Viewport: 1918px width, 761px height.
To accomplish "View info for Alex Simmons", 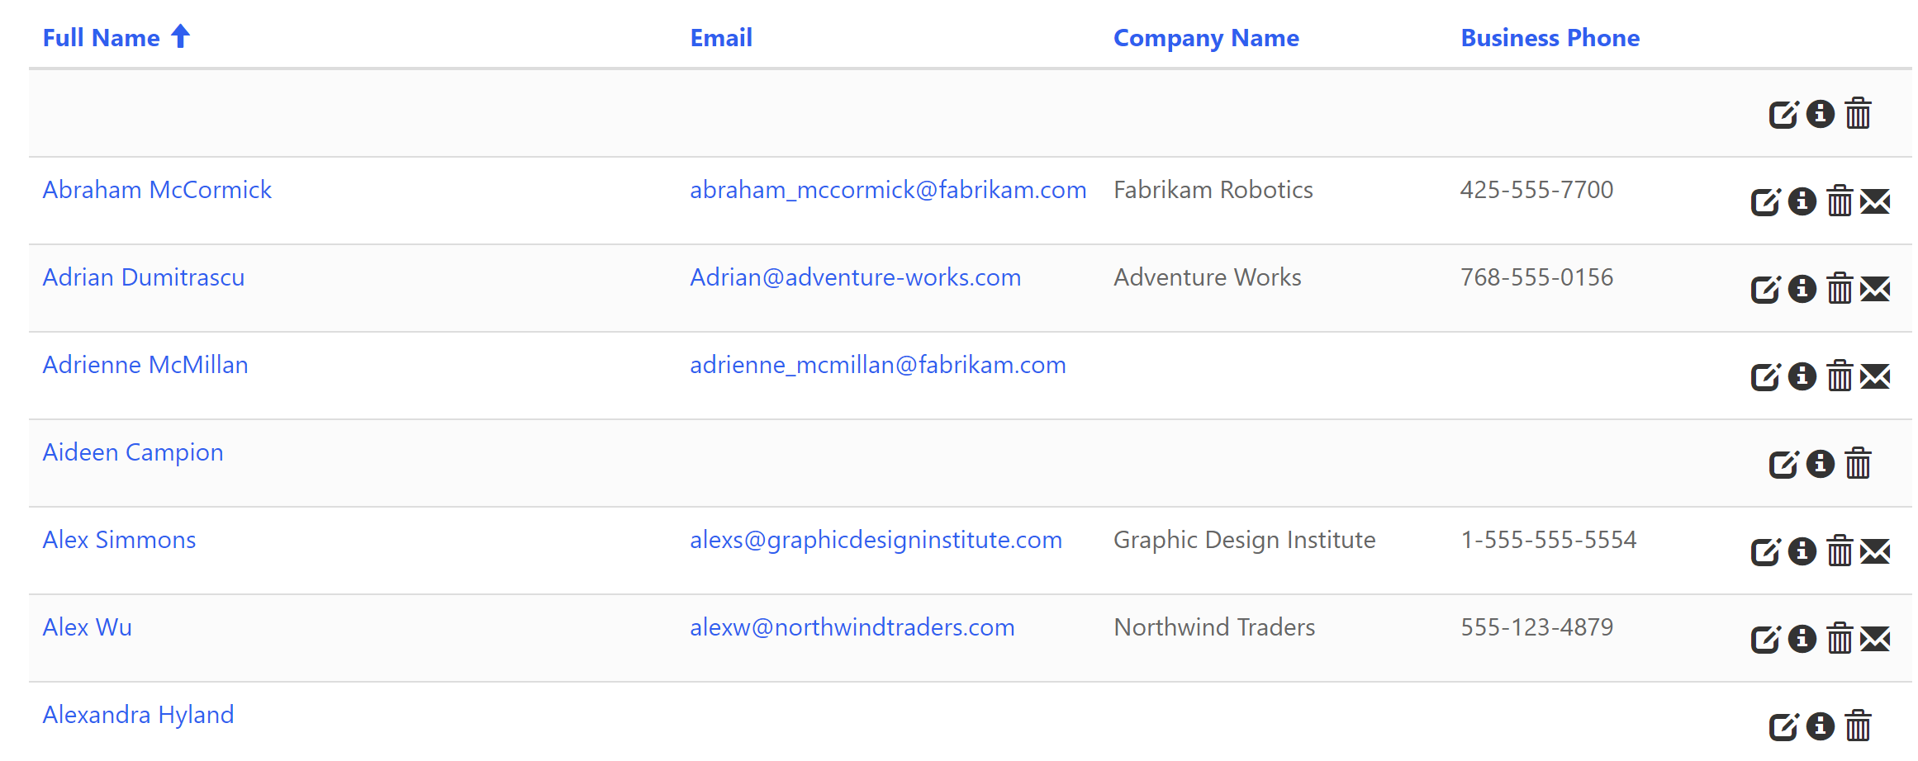I will (x=1802, y=551).
